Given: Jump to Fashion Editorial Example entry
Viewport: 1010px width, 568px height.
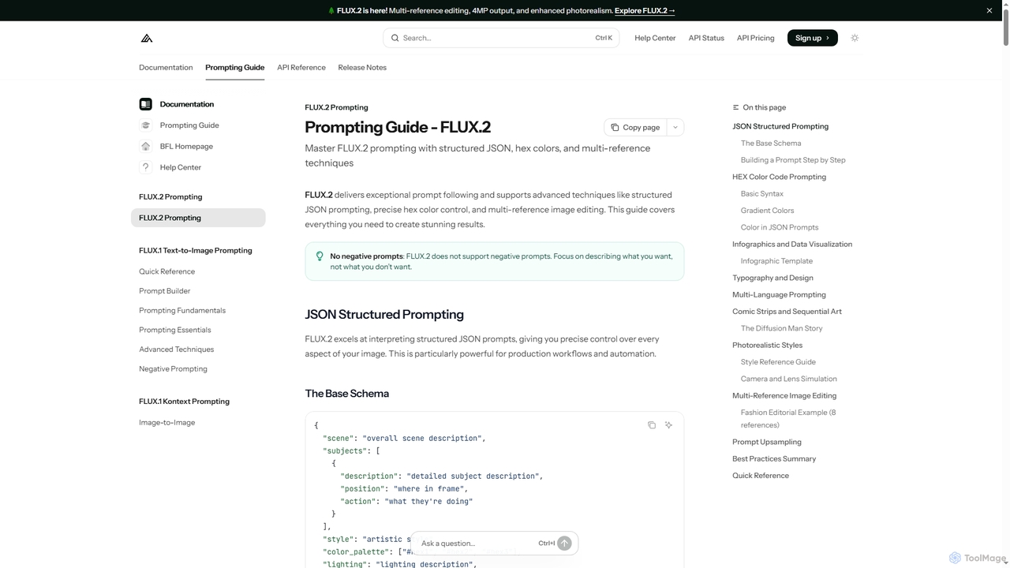Looking at the screenshot, I should pyautogui.click(x=788, y=419).
